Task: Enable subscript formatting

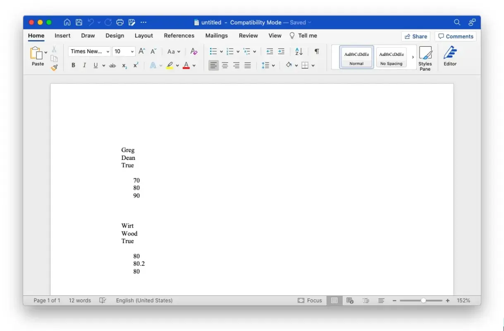Action: [124, 65]
